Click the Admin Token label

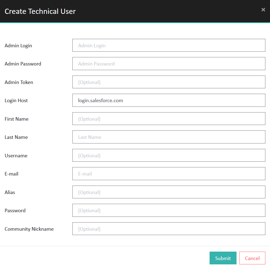pyautogui.click(x=19, y=82)
